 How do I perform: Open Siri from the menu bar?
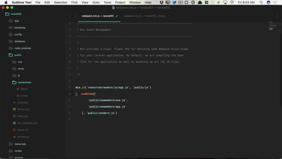[x=268, y=2]
